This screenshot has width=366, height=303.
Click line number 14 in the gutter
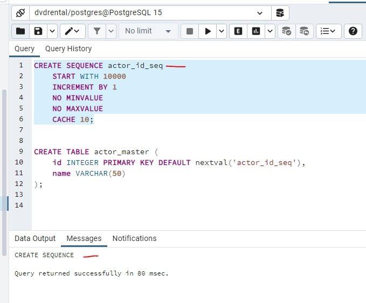[x=19, y=205]
